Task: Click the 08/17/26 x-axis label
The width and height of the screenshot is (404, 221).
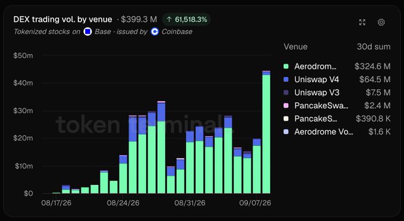Action: [x=57, y=203]
